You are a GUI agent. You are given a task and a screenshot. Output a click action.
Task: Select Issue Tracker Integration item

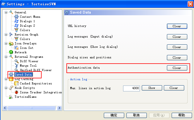tap(41, 92)
